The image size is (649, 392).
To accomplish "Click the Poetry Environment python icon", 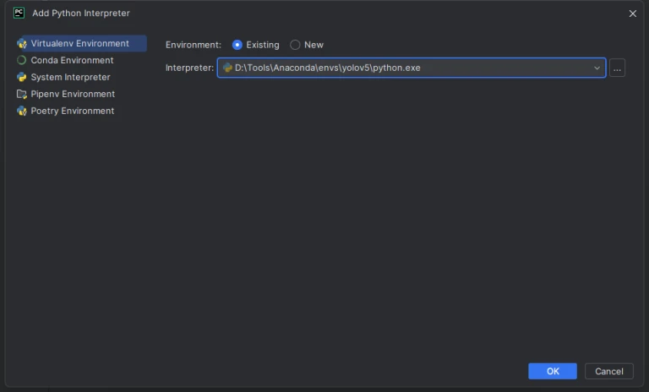I will [21, 111].
